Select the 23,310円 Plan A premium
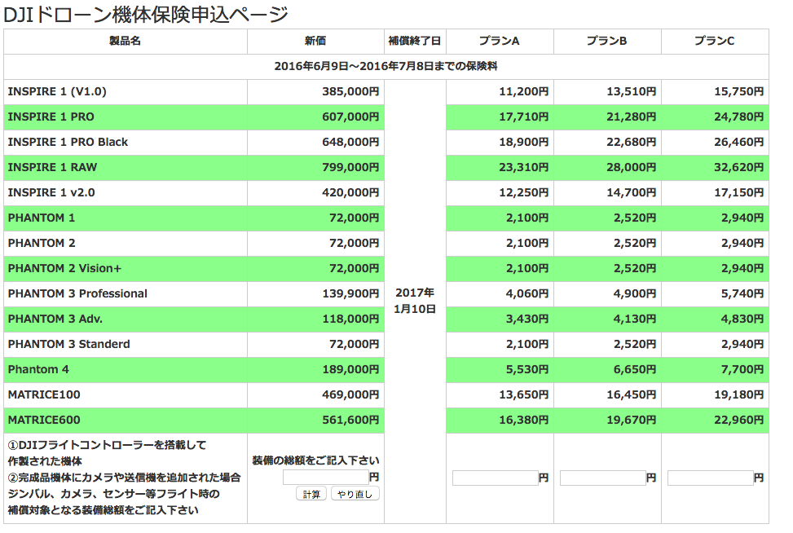The width and height of the screenshot is (793, 533). pos(524,167)
